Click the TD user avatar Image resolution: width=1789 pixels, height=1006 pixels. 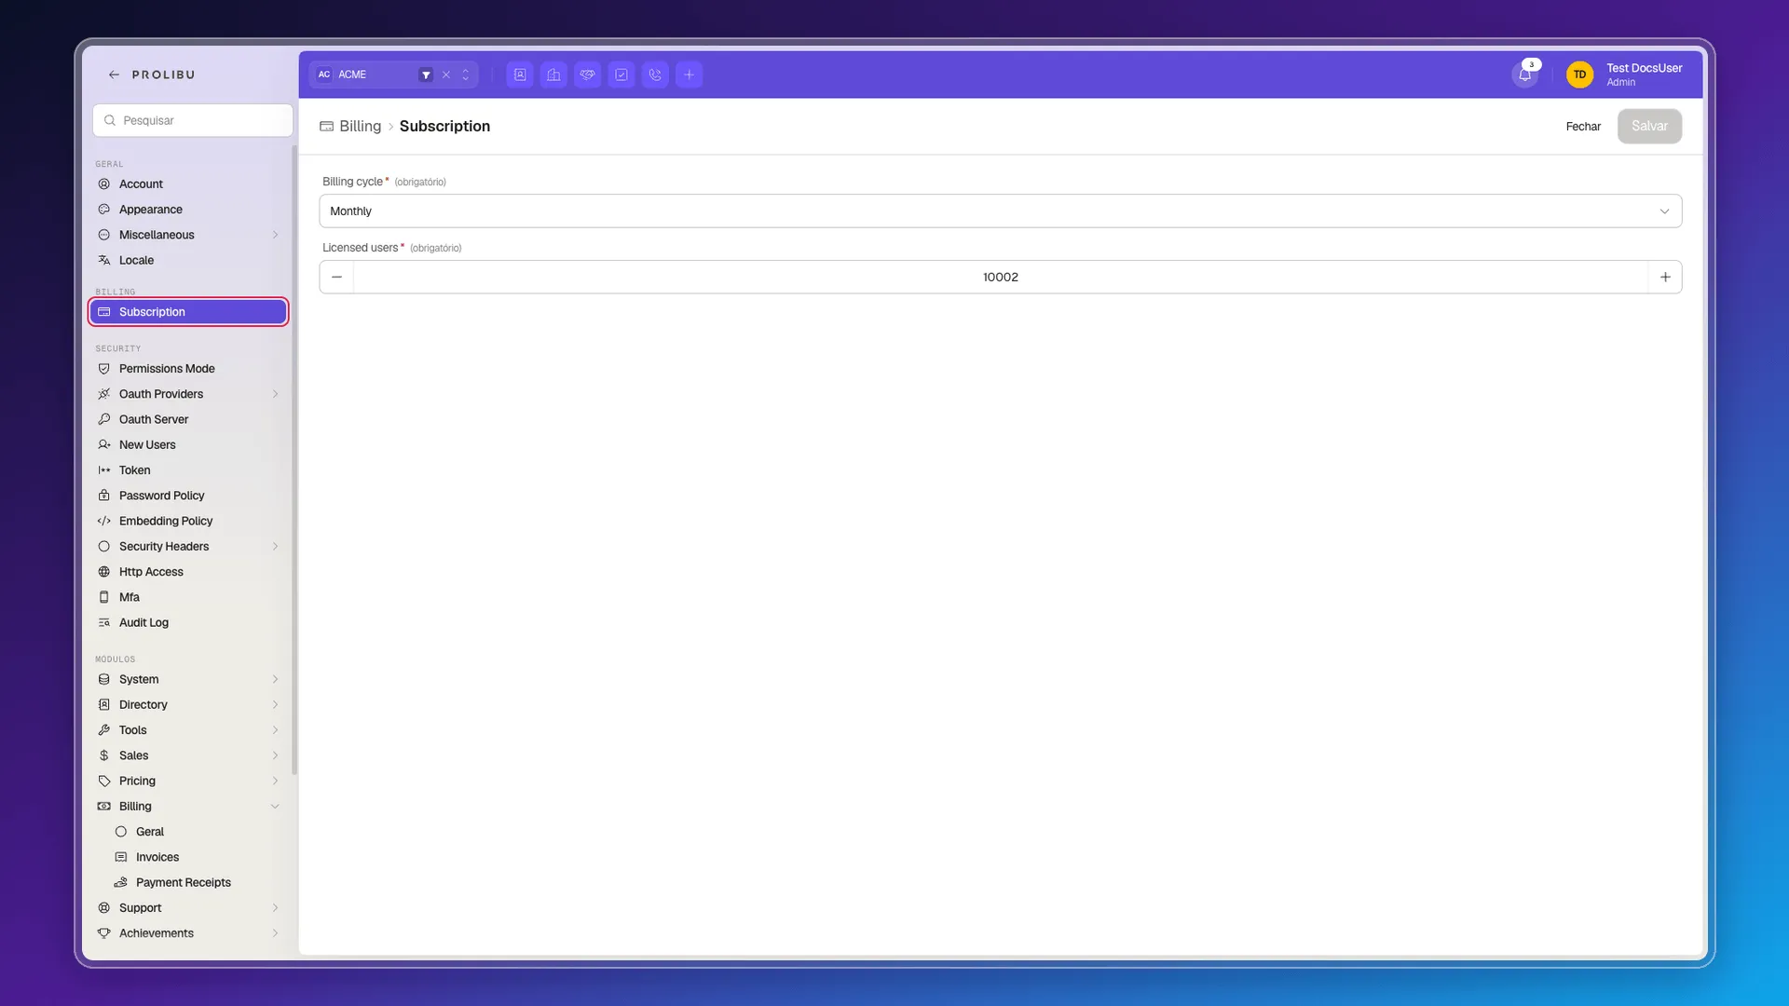pyautogui.click(x=1579, y=75)
